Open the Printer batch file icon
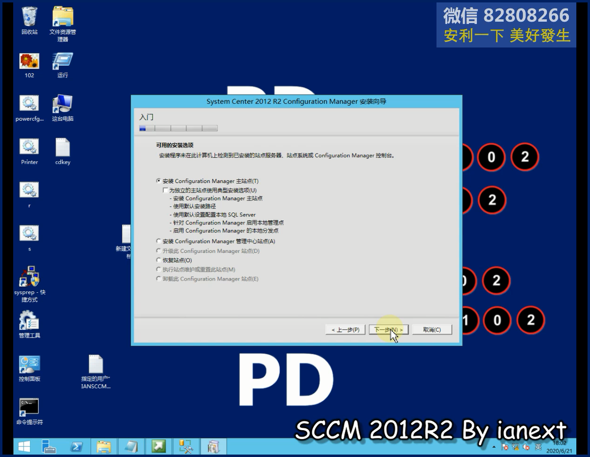Screen dimensions: 590x457 29,152
